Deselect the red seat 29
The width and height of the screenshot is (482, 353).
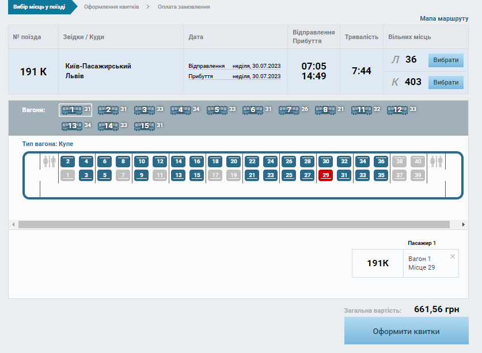pos(325,175)
